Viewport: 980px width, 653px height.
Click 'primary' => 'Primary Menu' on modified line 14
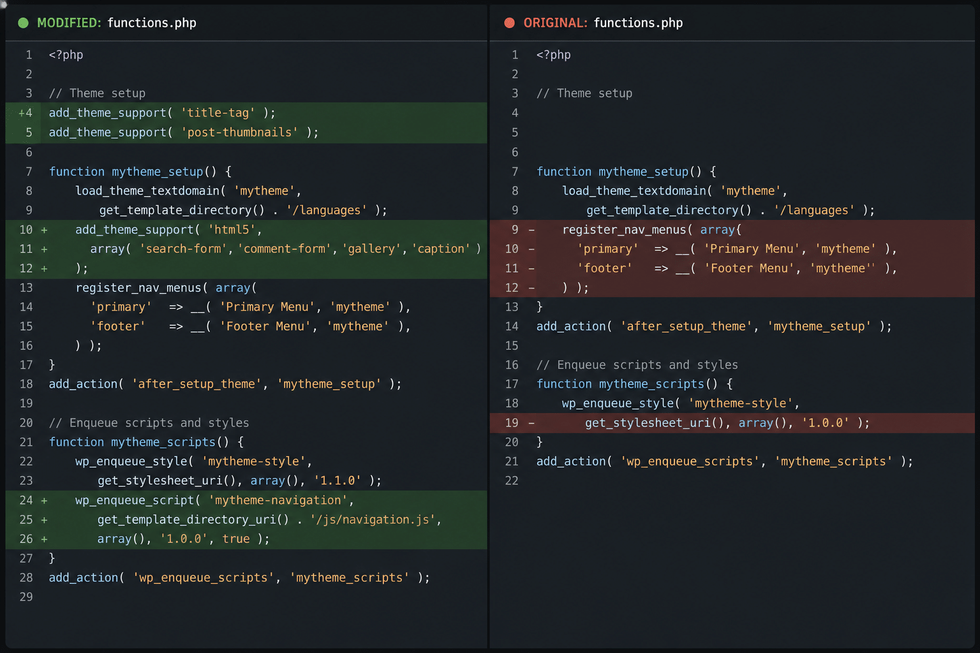coord(250,307)
